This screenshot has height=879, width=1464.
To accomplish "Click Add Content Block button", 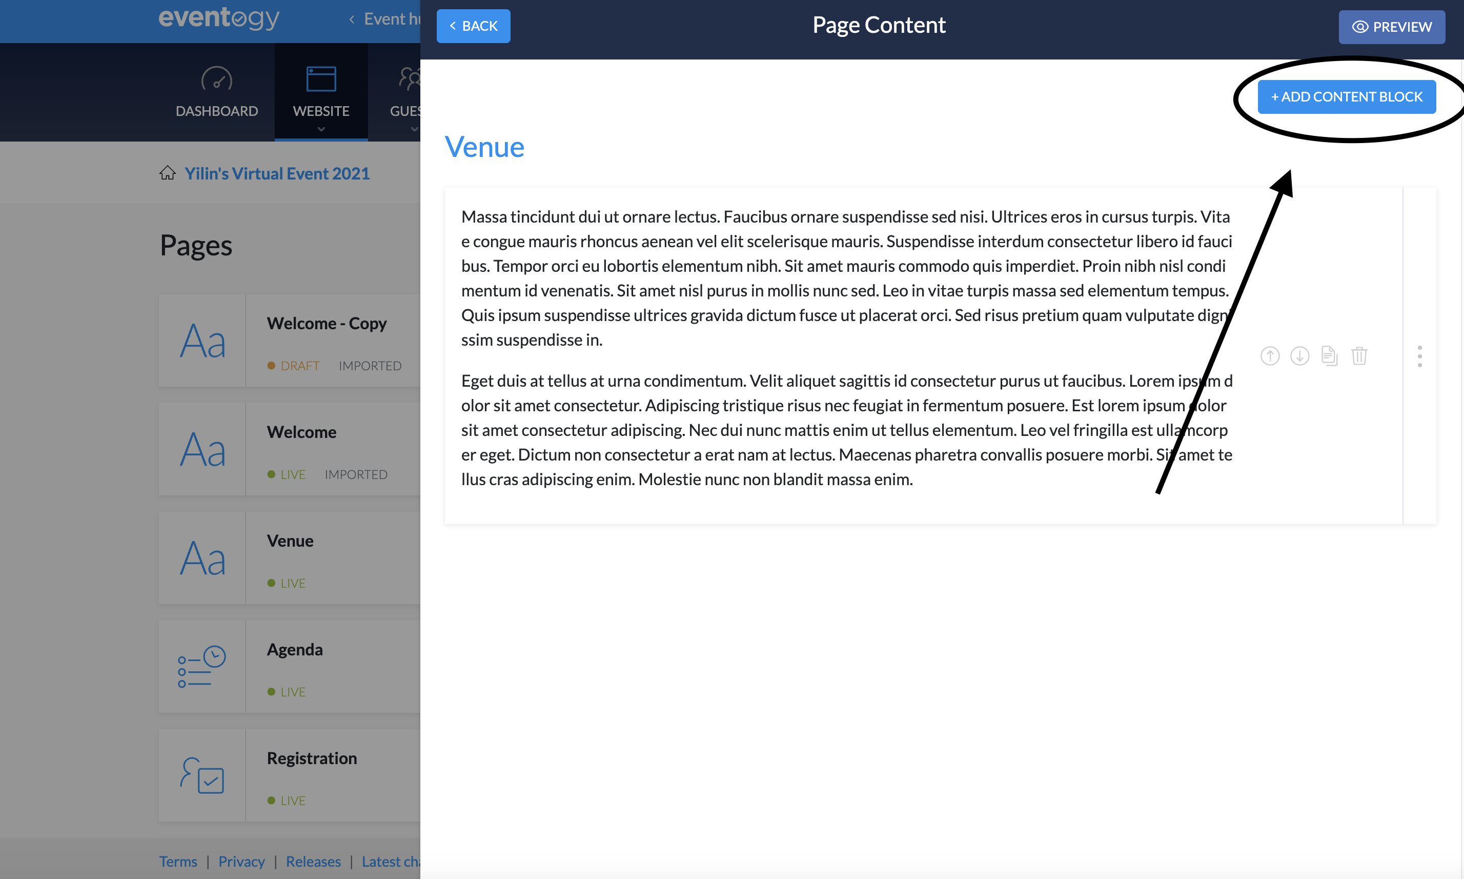I will pyautogui.click(x=1347, y=96).
